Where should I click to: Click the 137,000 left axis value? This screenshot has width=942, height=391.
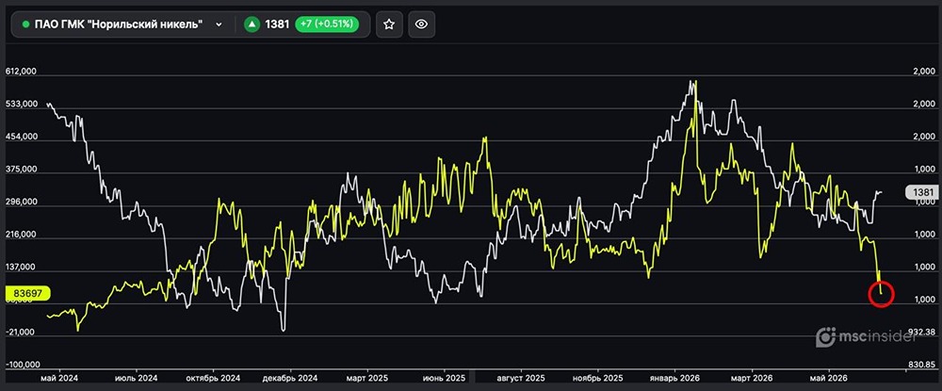[x=21, y=268]
